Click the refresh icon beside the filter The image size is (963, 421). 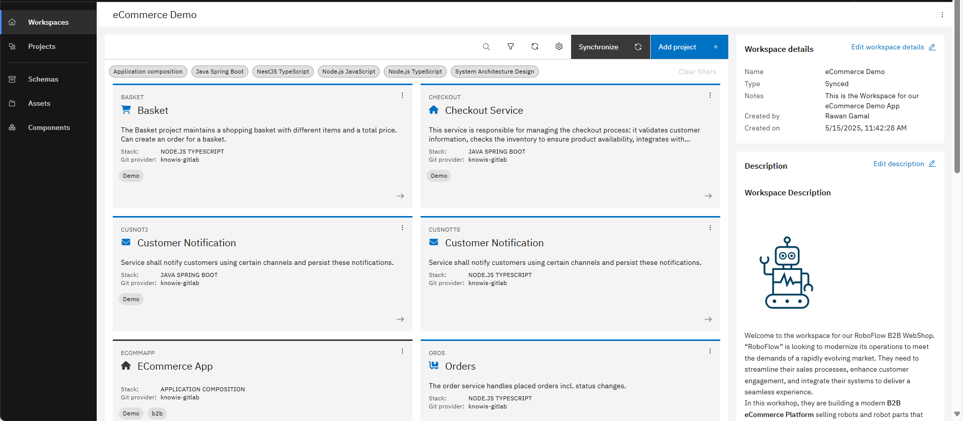(x=534, y=47)
